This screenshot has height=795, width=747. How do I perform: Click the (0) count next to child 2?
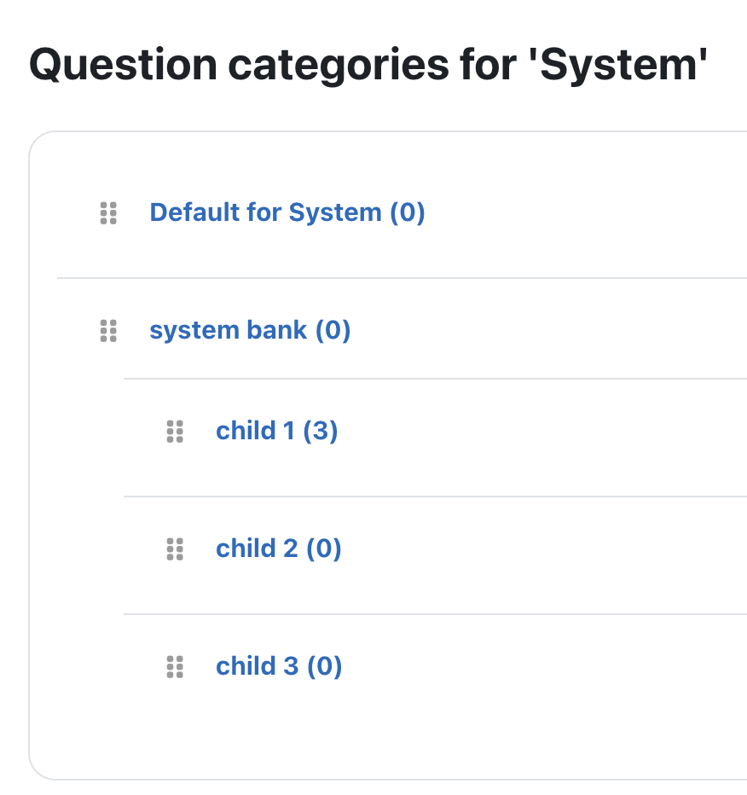324,548
